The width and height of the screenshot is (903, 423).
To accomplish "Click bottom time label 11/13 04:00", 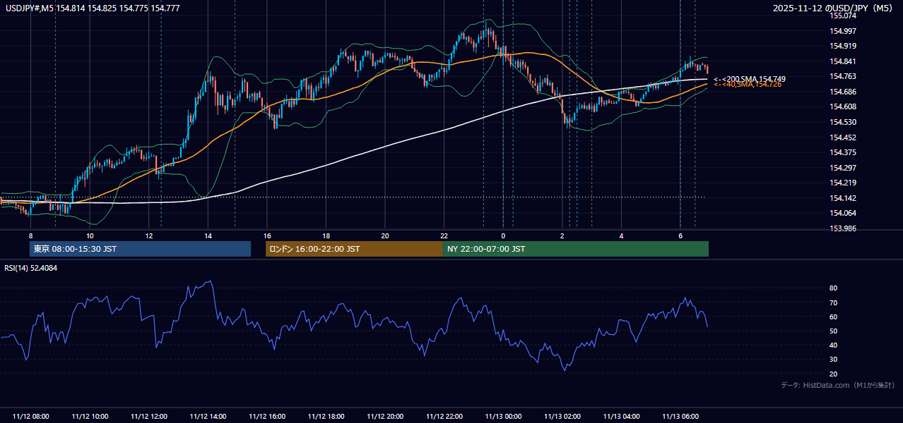I will (621, 417).
